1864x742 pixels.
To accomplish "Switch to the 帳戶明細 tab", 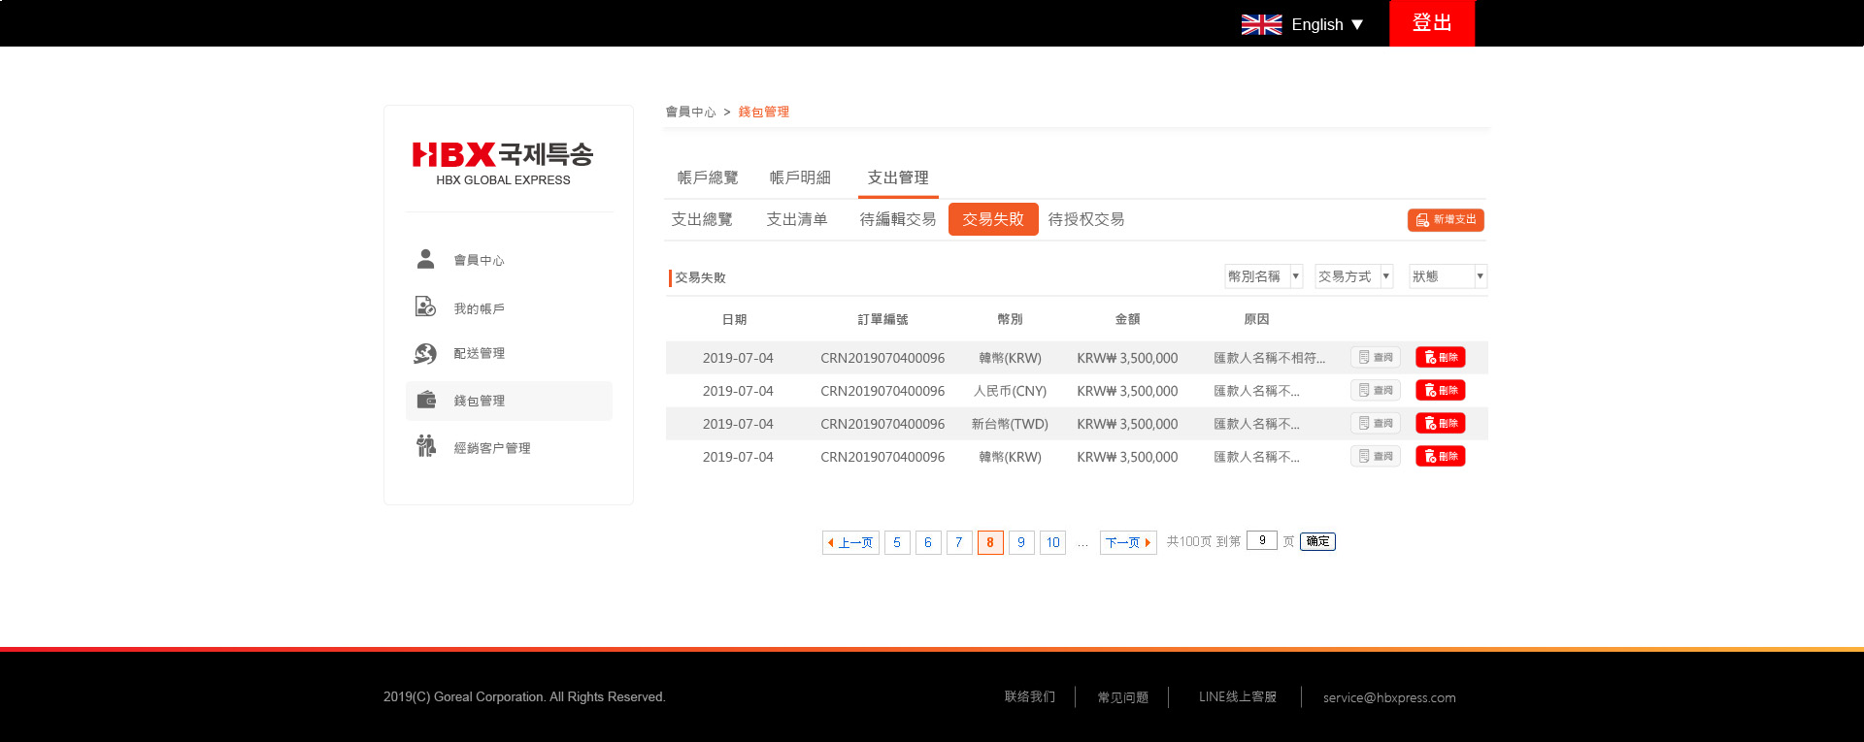I will (800, 177).
